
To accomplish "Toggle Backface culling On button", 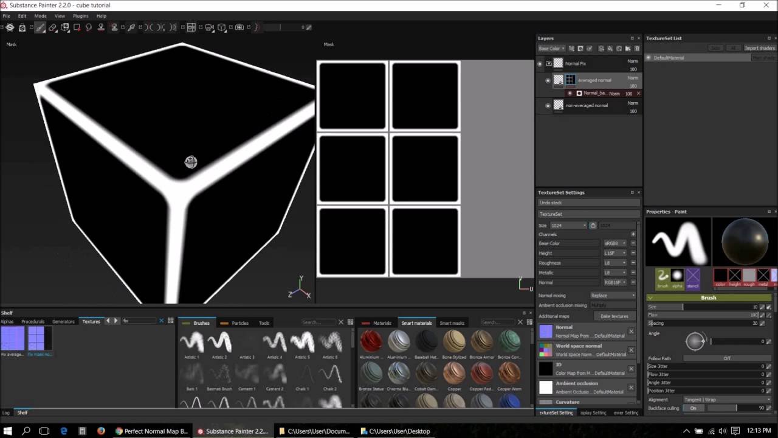I will (693, 408).
